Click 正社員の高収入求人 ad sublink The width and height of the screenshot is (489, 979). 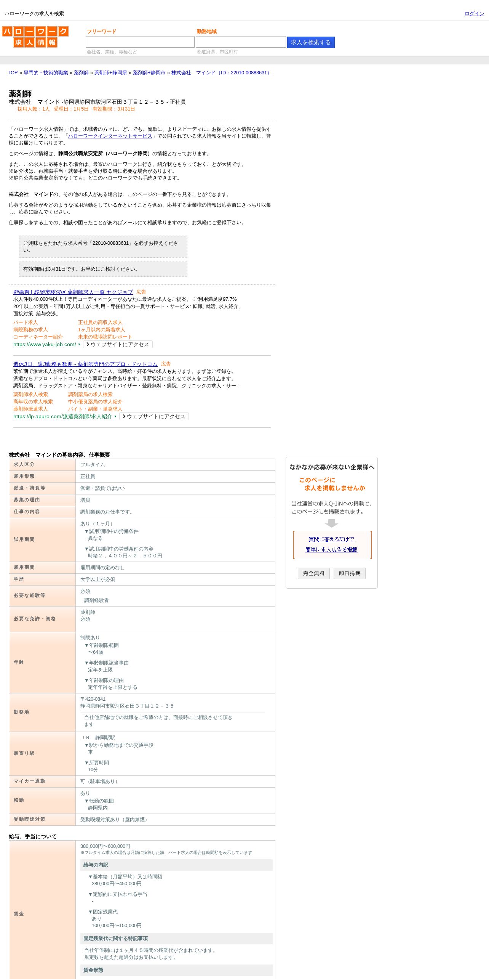pos(100,323)
